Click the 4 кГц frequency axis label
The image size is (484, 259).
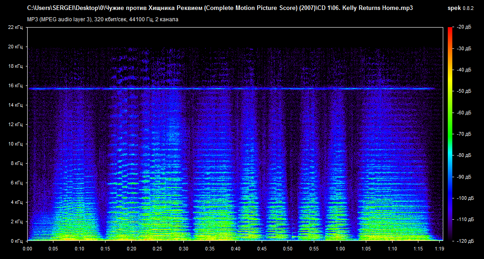click(x=17, y=202)
